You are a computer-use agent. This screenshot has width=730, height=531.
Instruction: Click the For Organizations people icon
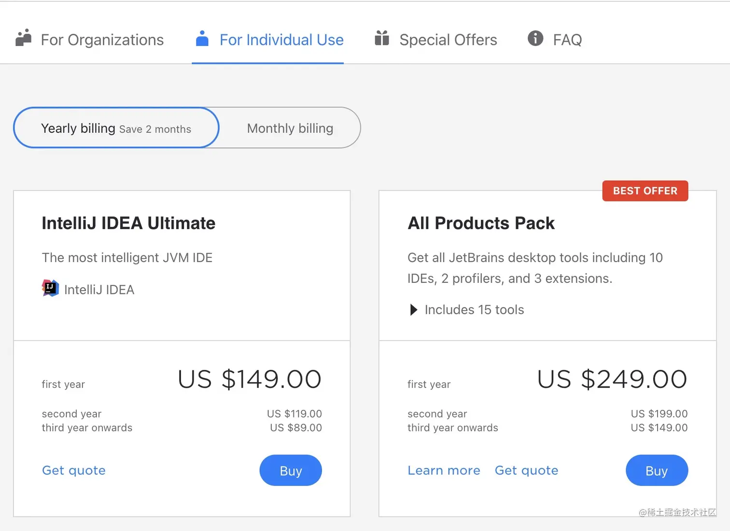[23, 38]
